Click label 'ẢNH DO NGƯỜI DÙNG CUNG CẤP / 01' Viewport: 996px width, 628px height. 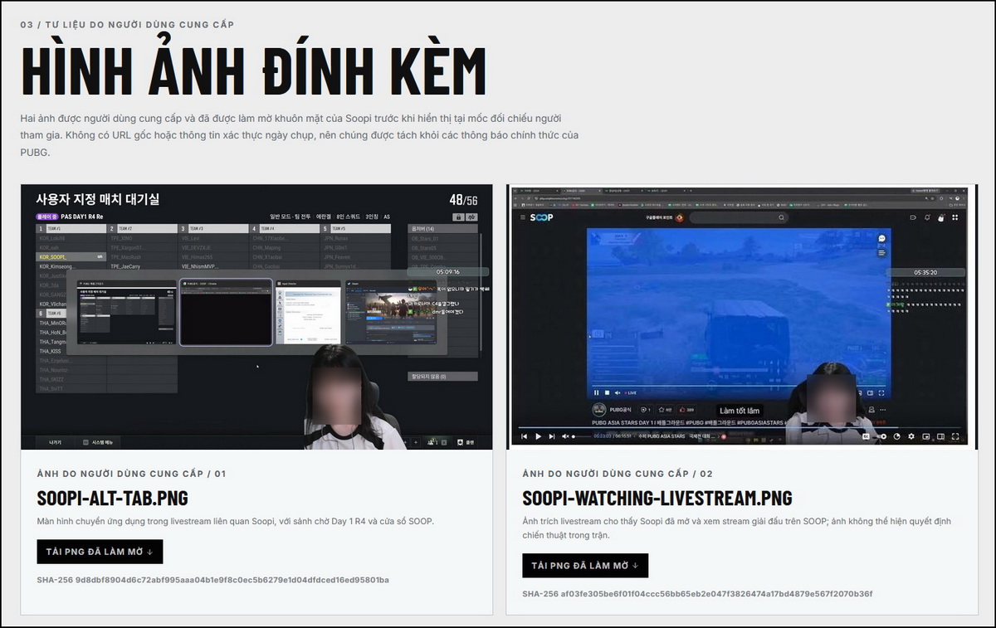coord(131,474)
